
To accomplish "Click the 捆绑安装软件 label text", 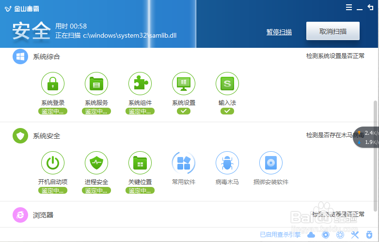I will 271,182.
